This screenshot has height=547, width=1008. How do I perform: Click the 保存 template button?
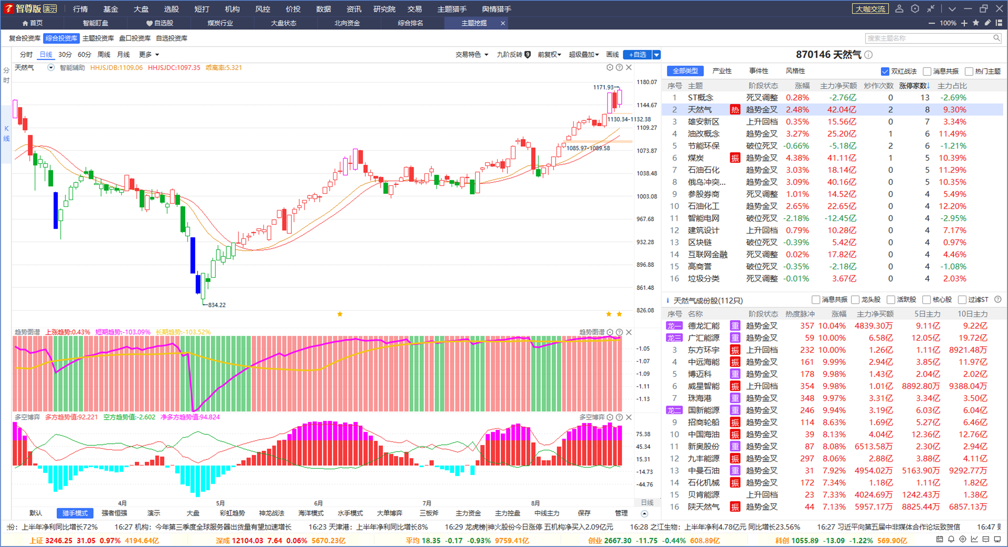point(584,513)
